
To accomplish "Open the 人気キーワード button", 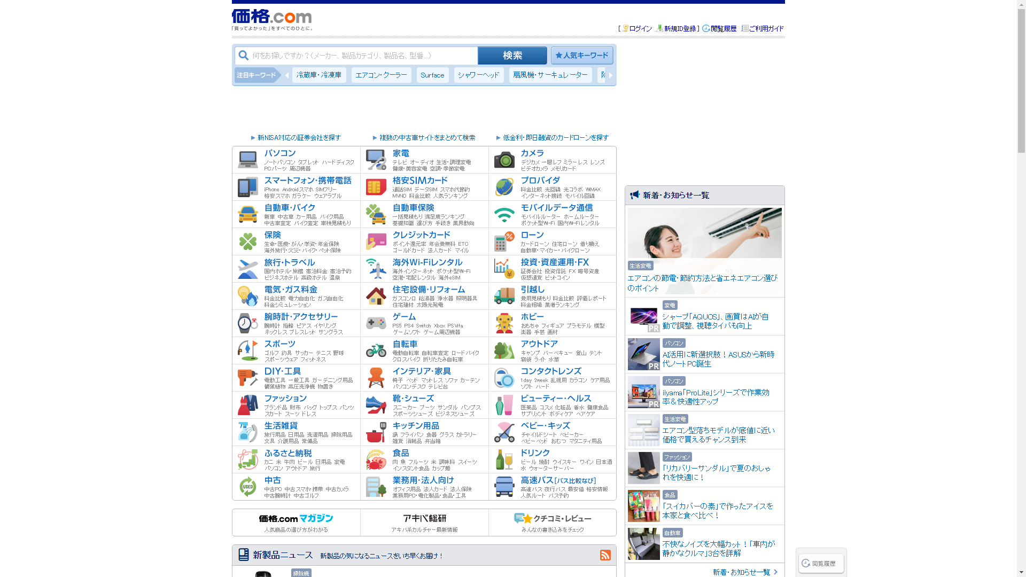I will [582, 56].
